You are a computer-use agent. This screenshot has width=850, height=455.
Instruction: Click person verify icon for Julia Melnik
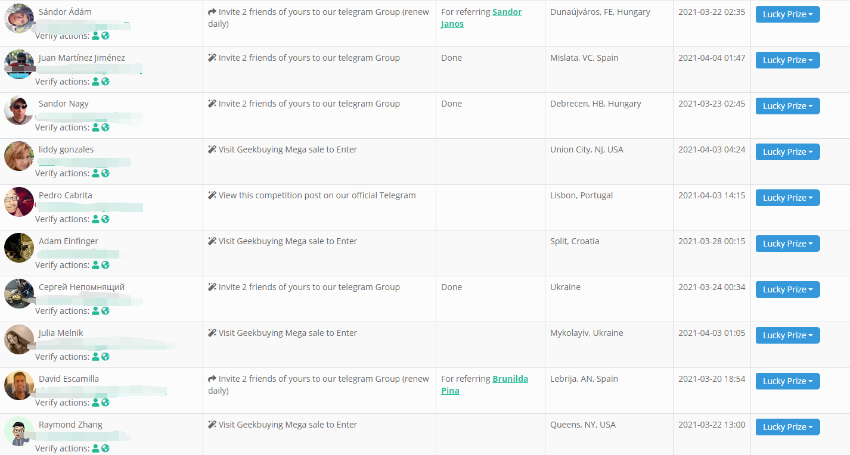coord(95,357)
